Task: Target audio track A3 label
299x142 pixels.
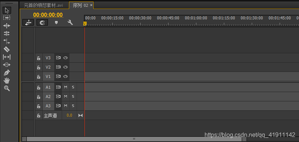Action: (x=48, y=106)
